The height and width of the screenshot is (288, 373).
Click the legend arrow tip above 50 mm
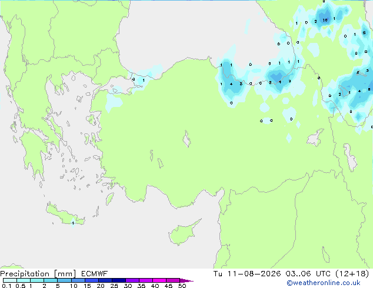click(186, 281)
